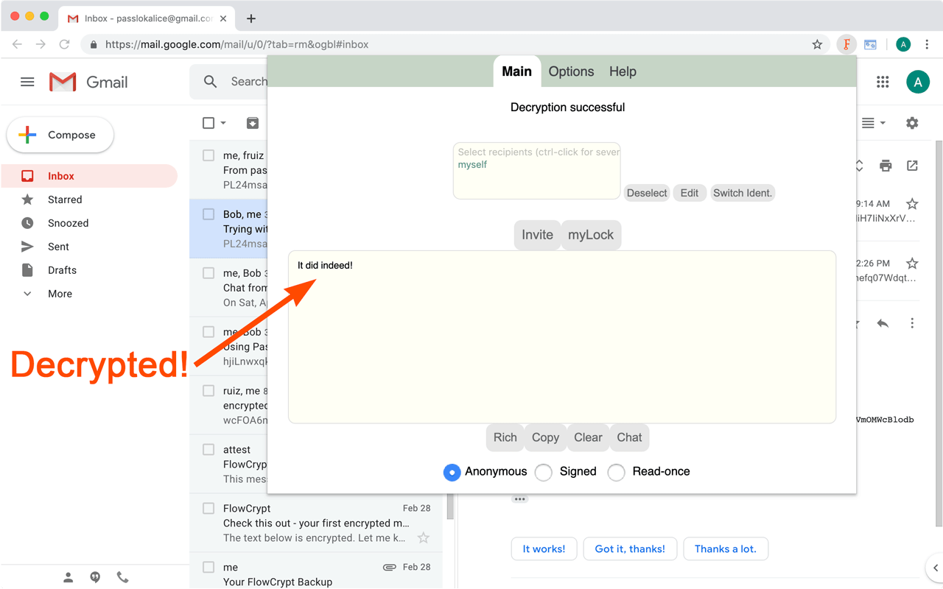Star the 2:26 PM message
Screen dimensions: 943x589
click(912, 264)
